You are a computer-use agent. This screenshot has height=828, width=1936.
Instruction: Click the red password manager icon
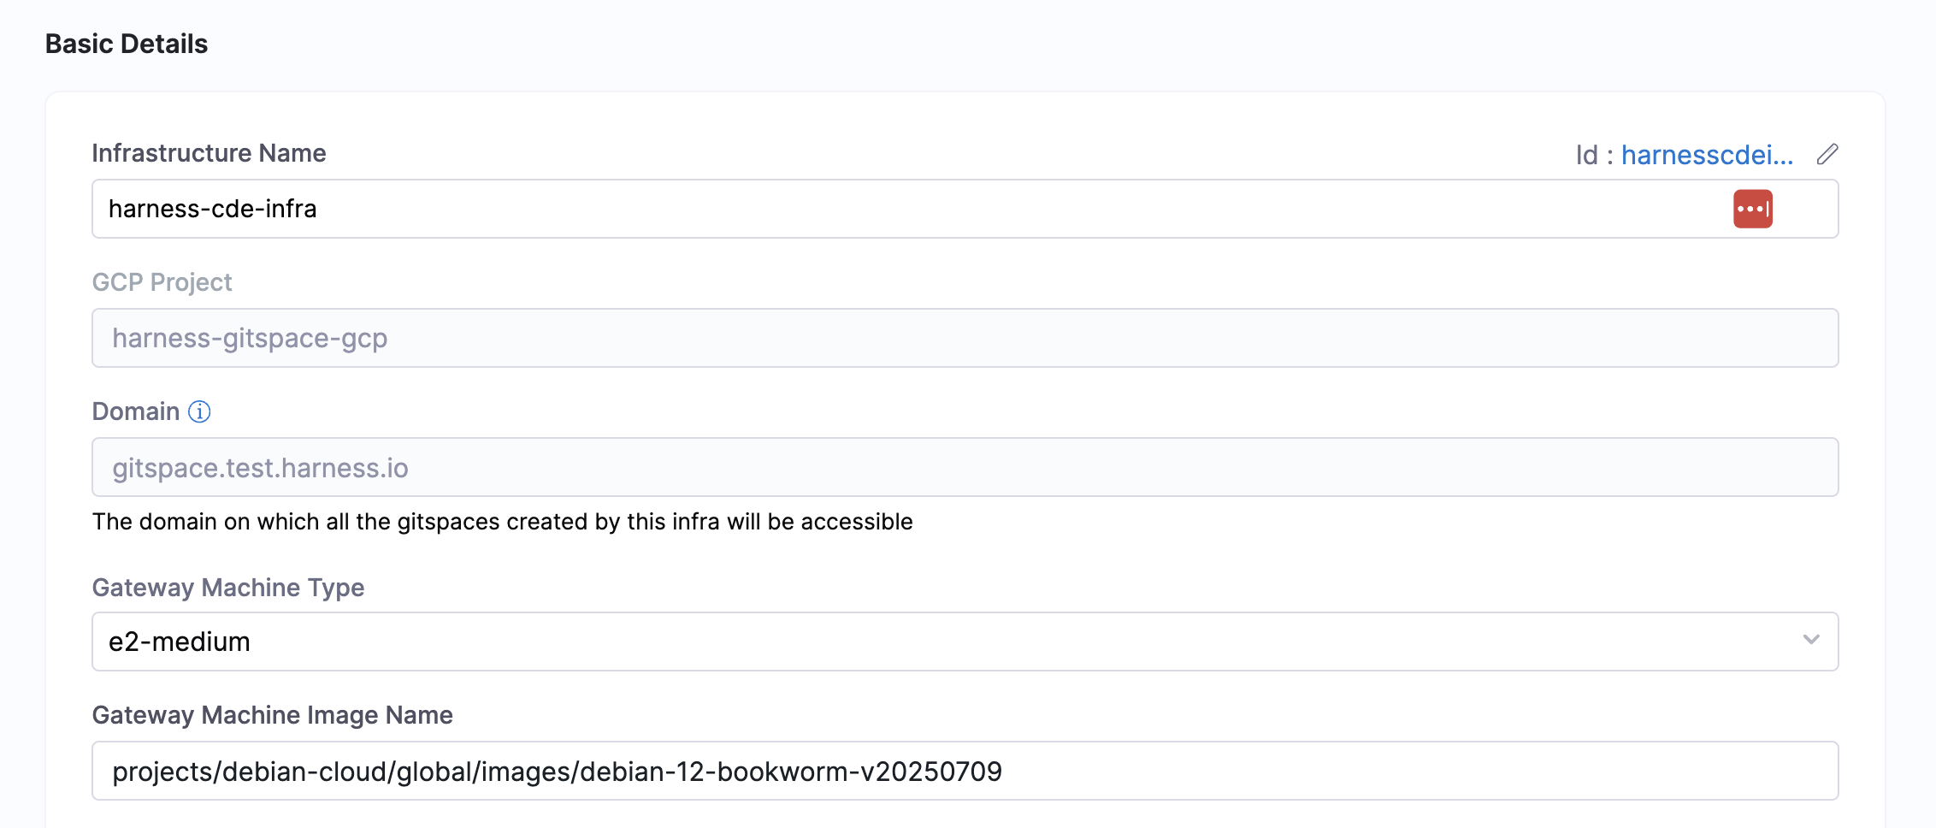click(1752, 209)
